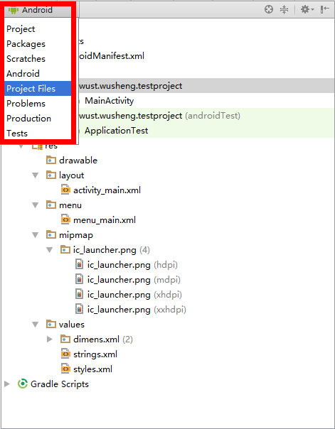Select Scratches in the dropdown list
The height and width of the screenshot is (429, 335).
point(26,59)
